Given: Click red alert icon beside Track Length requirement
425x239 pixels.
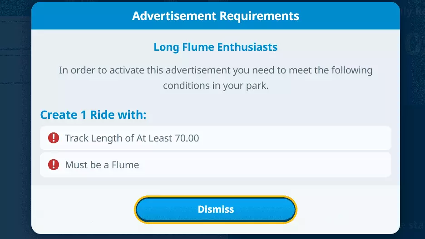Looking at the screenshot, I should [x=54, y=138].
